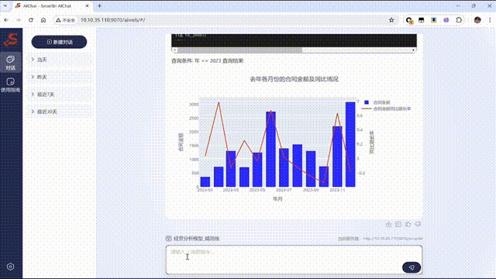Download the chart response result
This screenshot has width=496, height=279.
point(388,224)
